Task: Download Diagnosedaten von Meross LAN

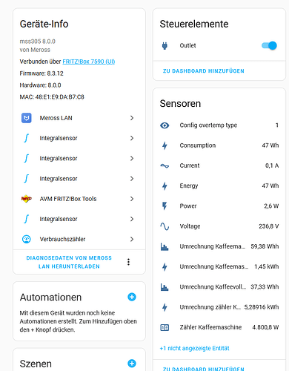Action: 69,262
